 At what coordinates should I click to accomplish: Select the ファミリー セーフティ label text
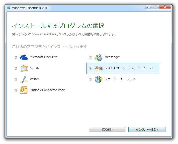pos(120,79)
